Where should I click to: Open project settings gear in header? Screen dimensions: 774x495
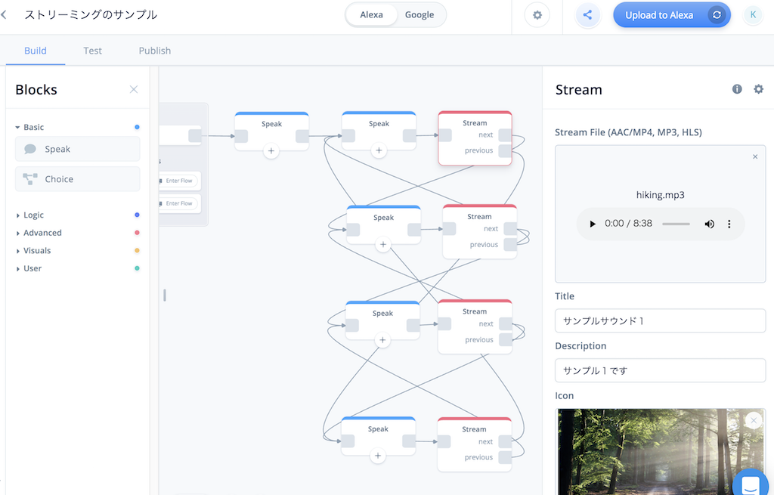coord(537,15)
